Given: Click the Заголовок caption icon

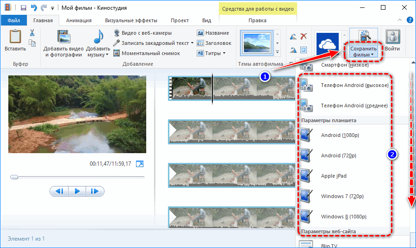Looking at the screenshot, I should point(200,43).
